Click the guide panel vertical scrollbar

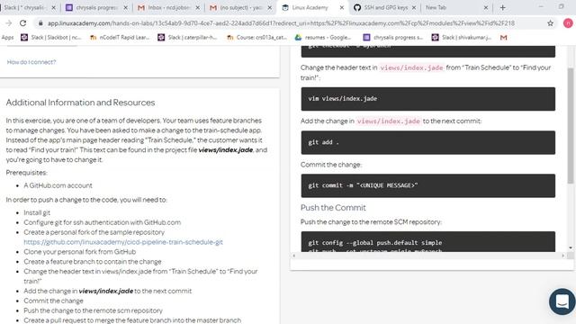570,125
